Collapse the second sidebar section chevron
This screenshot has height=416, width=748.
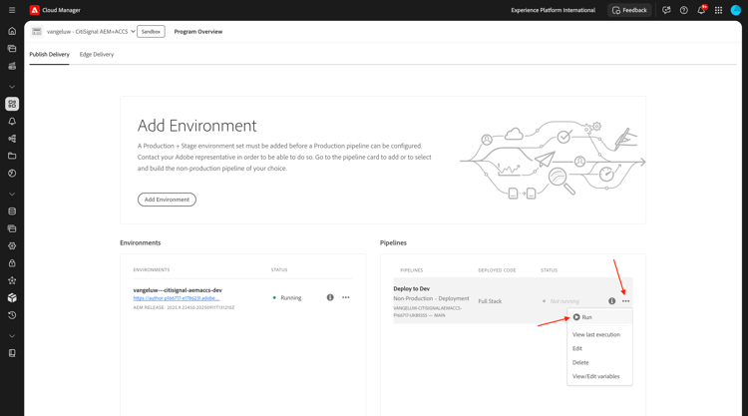point(12,194)
